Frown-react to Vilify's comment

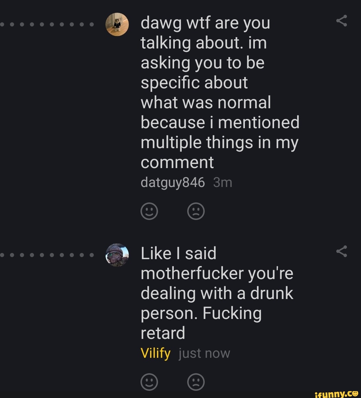196,382
